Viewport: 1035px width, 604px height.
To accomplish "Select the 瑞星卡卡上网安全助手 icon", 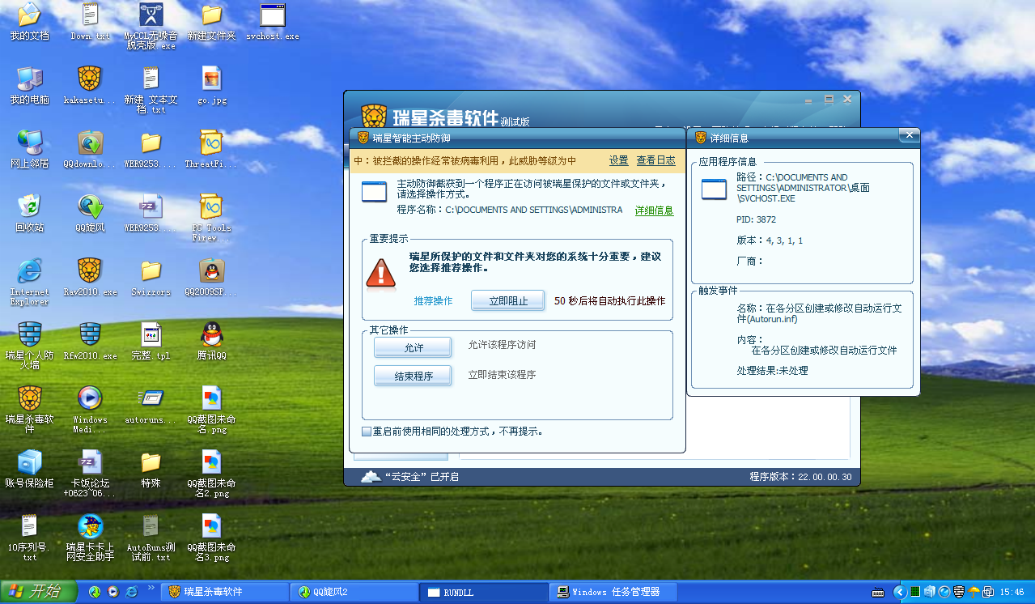I will click(x=90, y=538).
